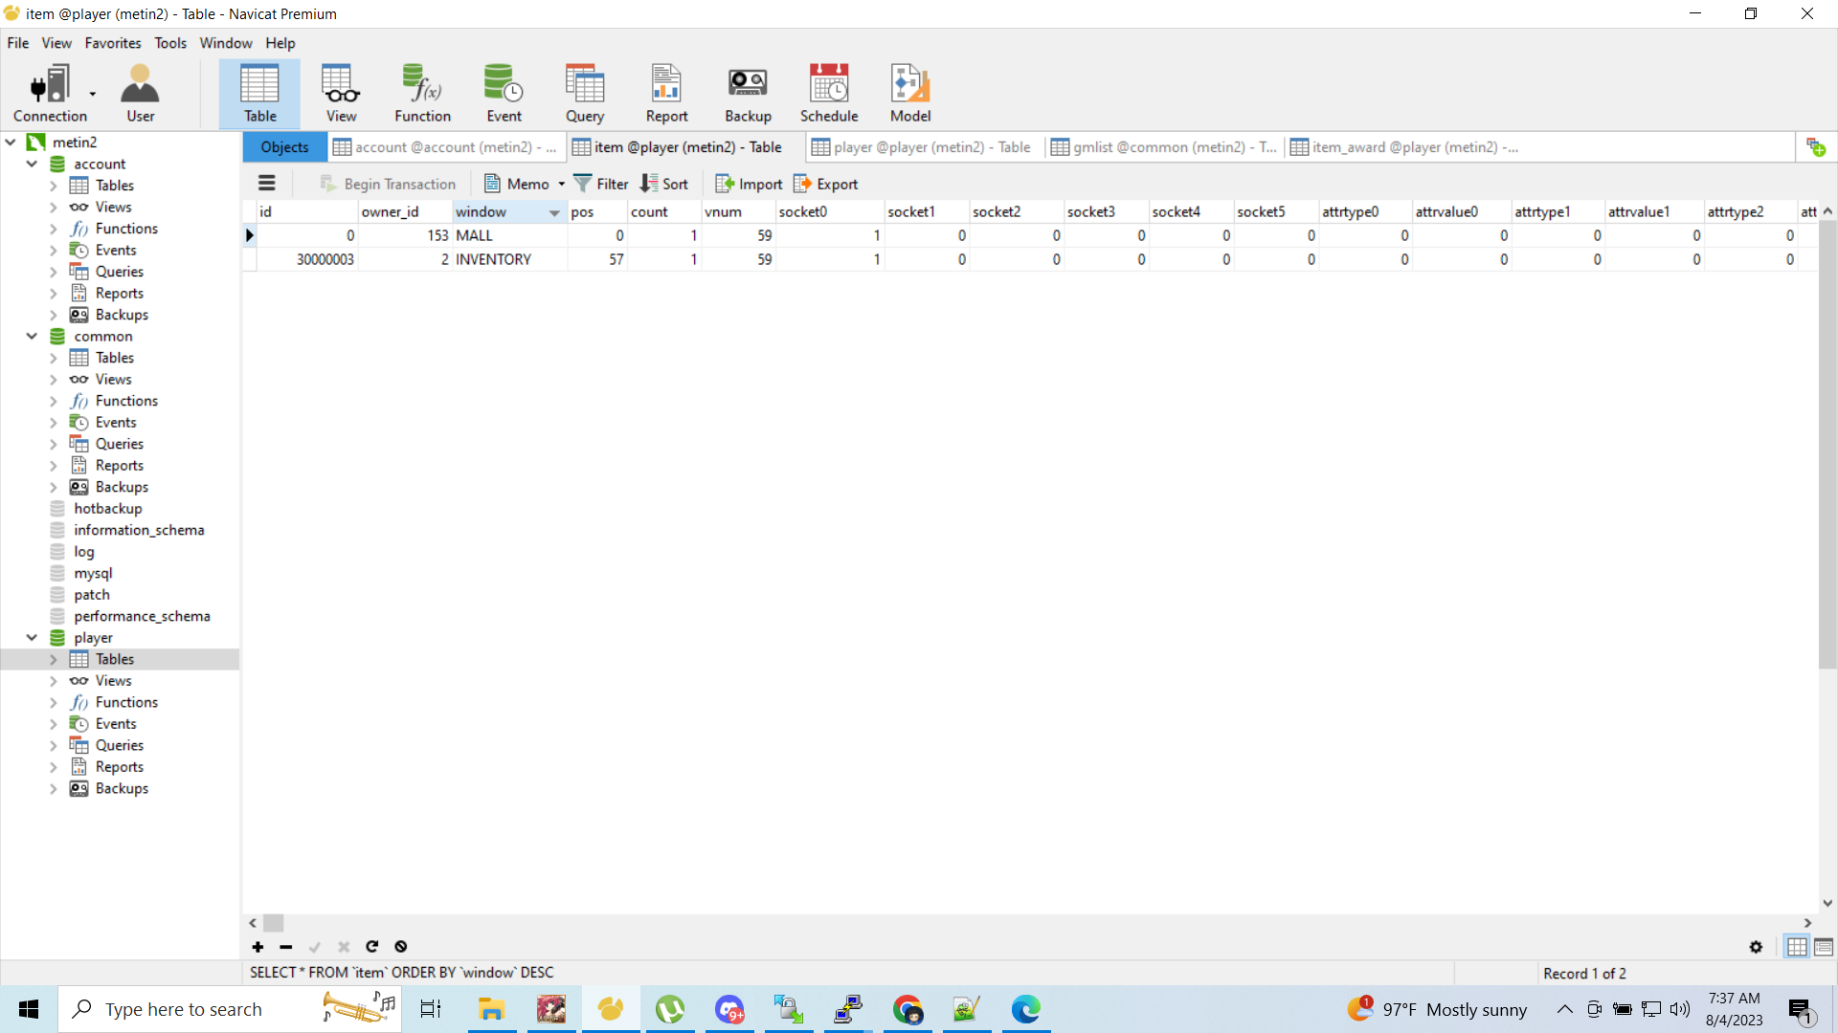
Task: Click the Import button
Action: coord(749,184)
